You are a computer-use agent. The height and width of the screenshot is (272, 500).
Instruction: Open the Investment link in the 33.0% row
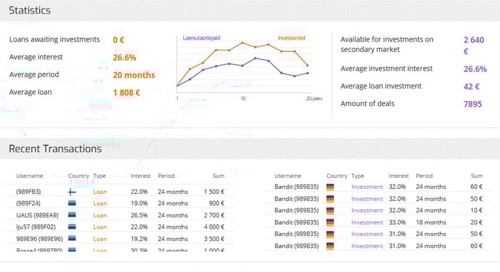(x=367, y=222)
